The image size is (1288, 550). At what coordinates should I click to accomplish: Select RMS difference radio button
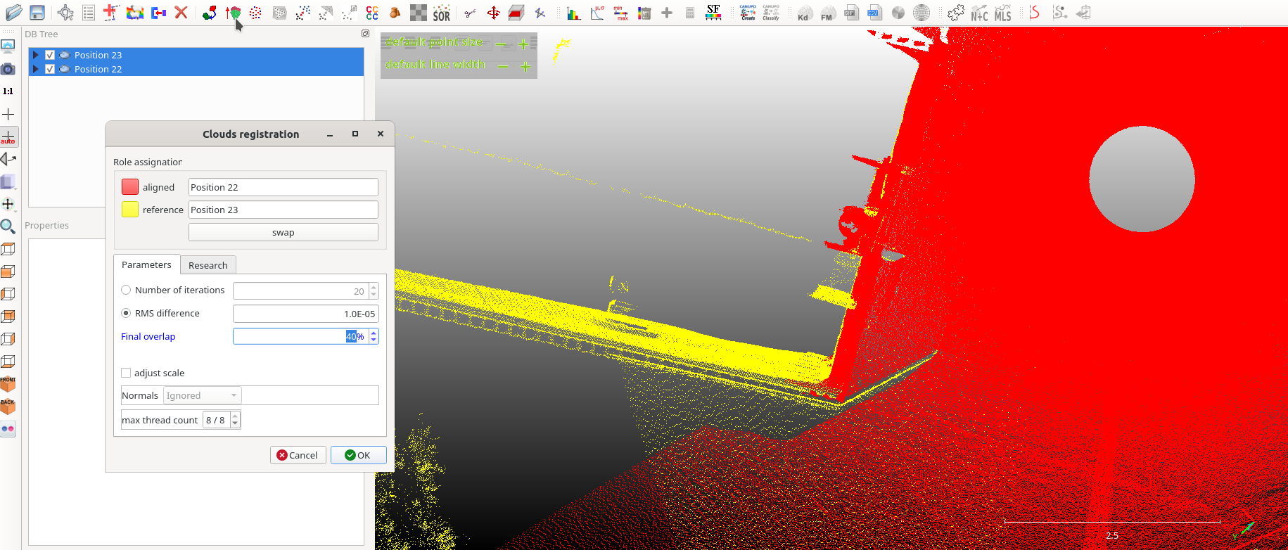[126, 313]
